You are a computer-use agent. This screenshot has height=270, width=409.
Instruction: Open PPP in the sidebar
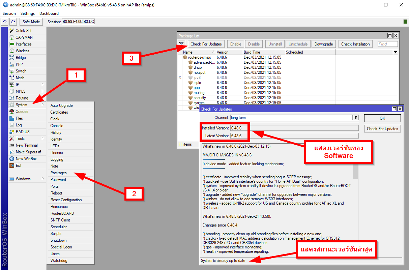coord(27,64)
